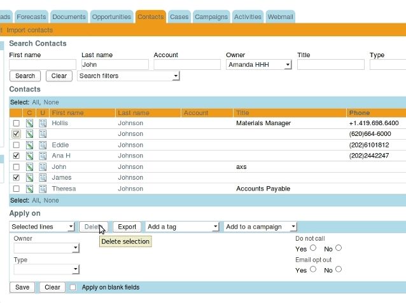Switch to the Documents tab
Viewport: 406px width, 303px height.
tap(69, 17)
